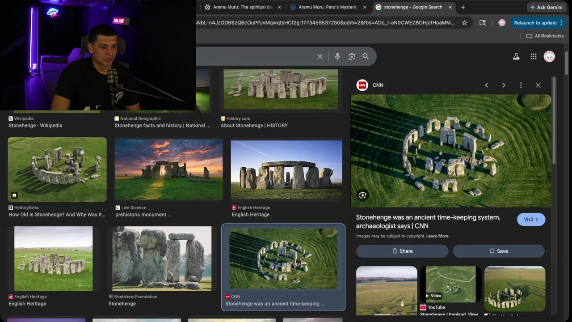The height and width of the screenshot is (322, 572).
Task: Close the Aramu Muru: Peru's Mysterious tab
Action: [x=365, y=7]
